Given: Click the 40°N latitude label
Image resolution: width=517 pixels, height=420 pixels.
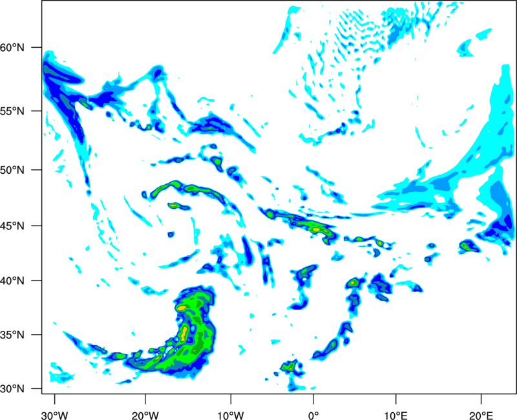Looking at the screenshot, I should tap(12, 281).
